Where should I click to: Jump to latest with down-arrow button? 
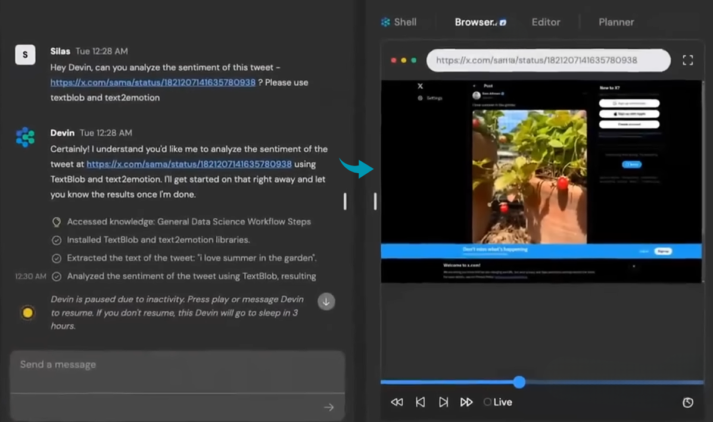(326, 302)
